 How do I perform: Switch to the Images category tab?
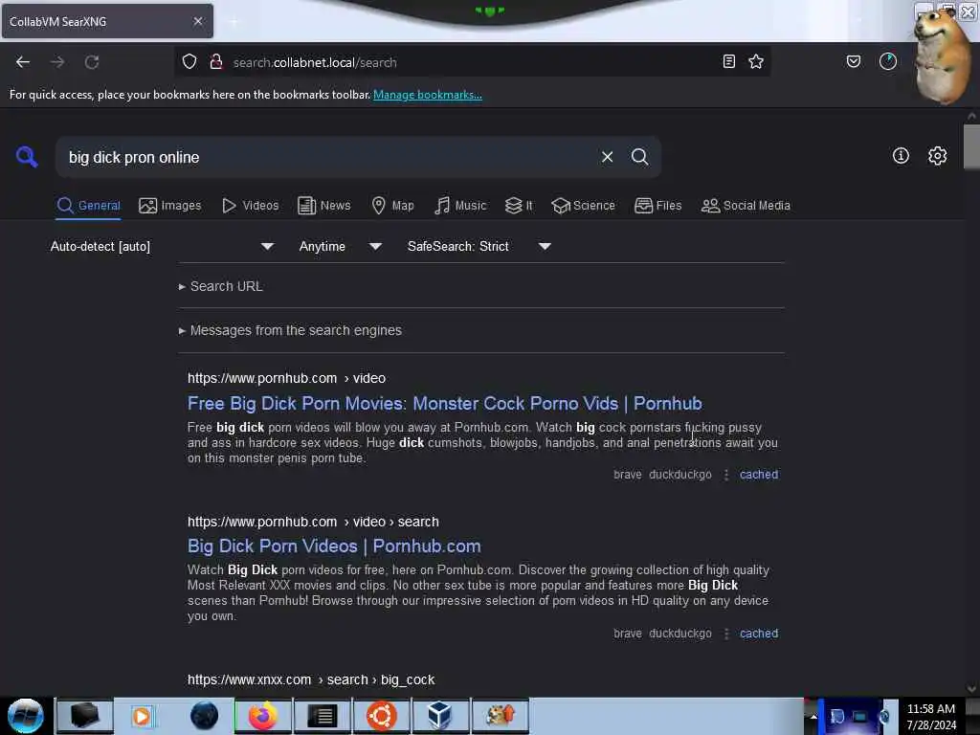pos(170,206)
